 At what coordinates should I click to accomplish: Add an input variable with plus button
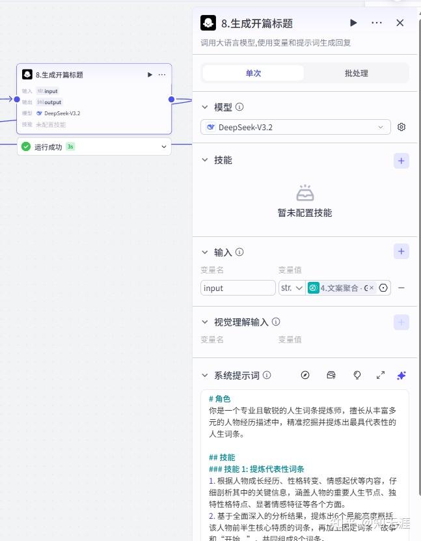(401, 251)
